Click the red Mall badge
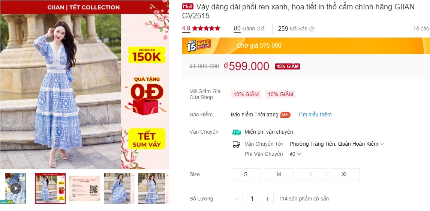Viewport: 430px width, 211px height. coord(188,7)
